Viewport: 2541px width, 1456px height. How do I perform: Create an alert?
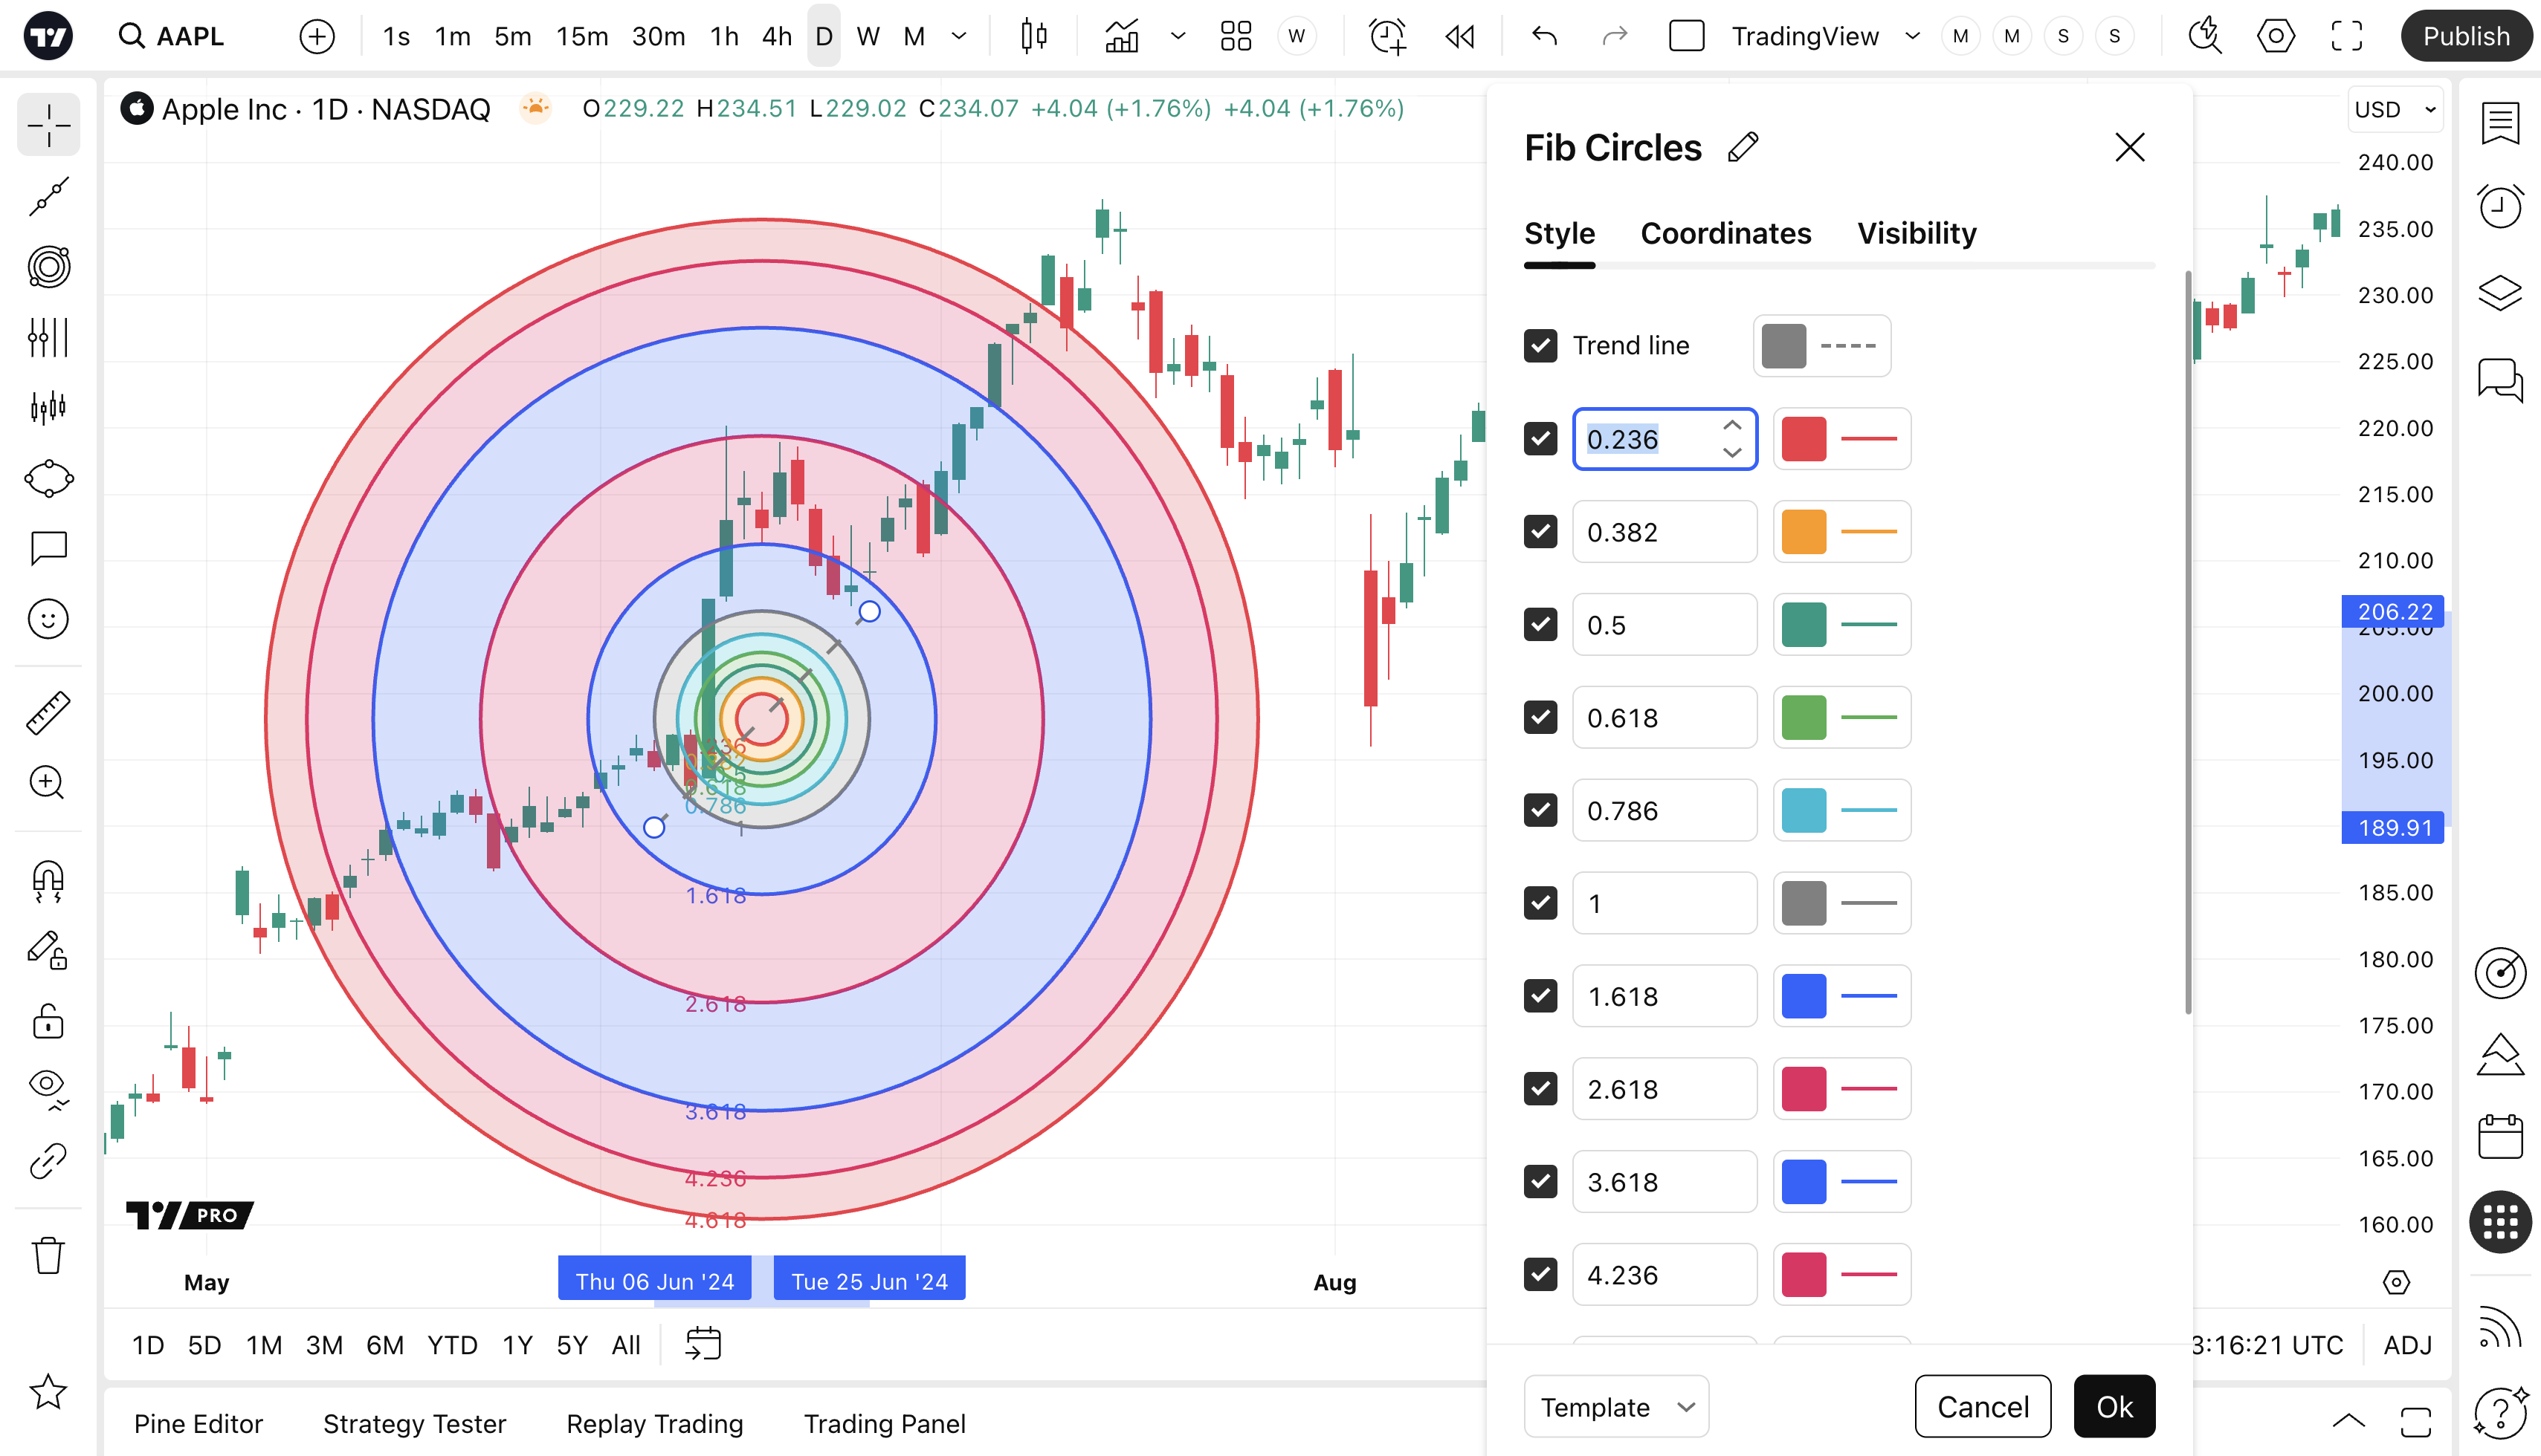click(1387, 37)
